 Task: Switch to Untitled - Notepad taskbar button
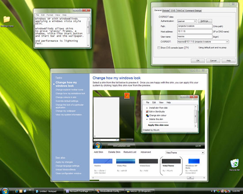(48, 191)
